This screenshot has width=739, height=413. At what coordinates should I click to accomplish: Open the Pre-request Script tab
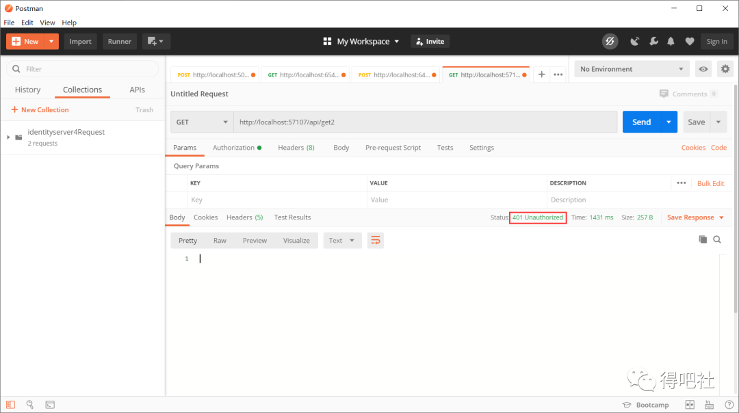393,148
